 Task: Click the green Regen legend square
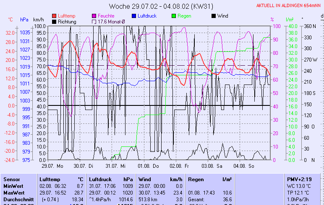(x=174, y=16)
